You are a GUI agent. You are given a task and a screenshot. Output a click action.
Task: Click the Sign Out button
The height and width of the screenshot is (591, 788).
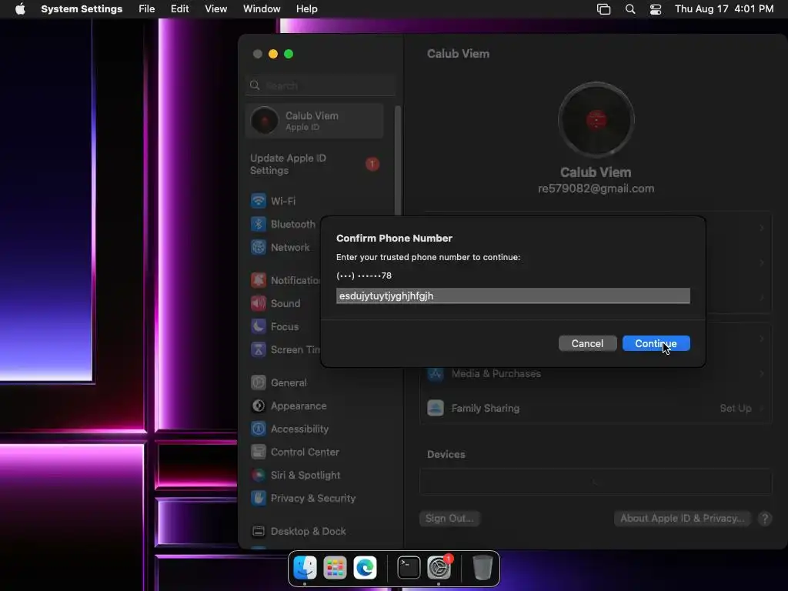coord(449,518)
